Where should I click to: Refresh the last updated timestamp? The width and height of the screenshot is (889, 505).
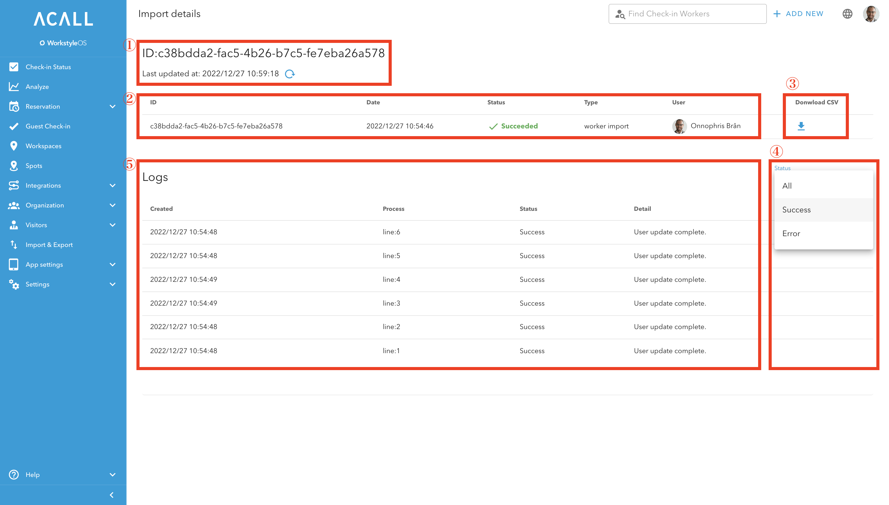[x=290, y=73]
